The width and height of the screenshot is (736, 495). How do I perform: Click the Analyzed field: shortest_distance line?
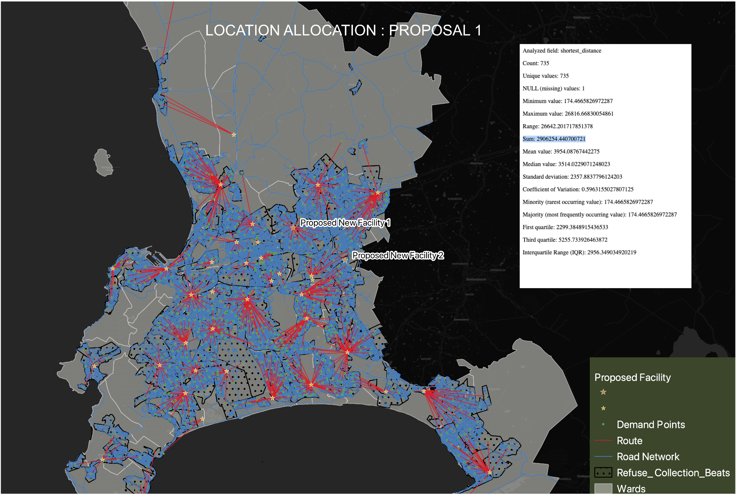pos(562,51)
